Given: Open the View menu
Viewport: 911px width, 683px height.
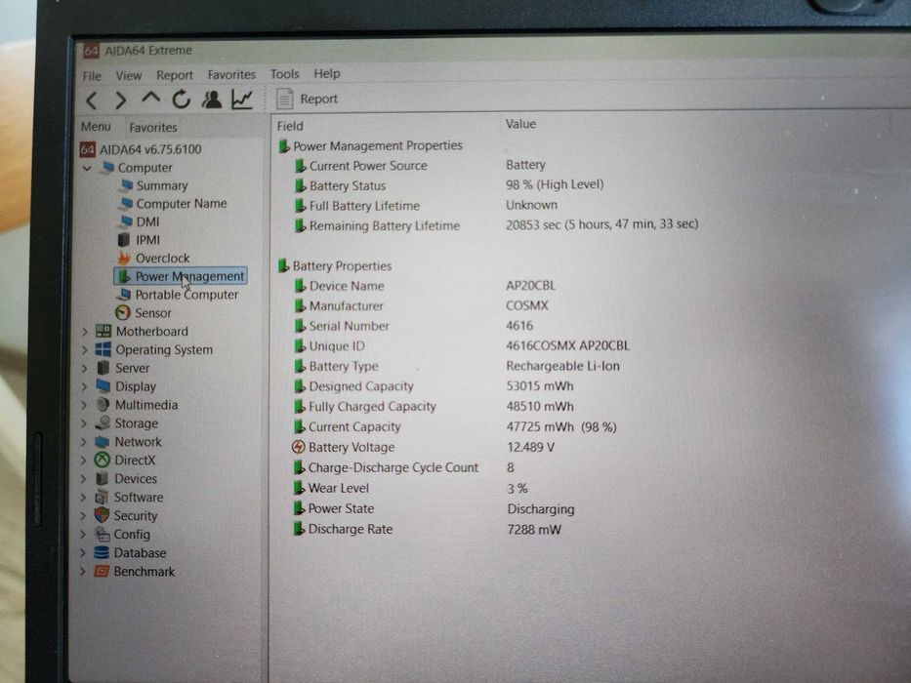Looking at the screenshot, I should 129,75.
